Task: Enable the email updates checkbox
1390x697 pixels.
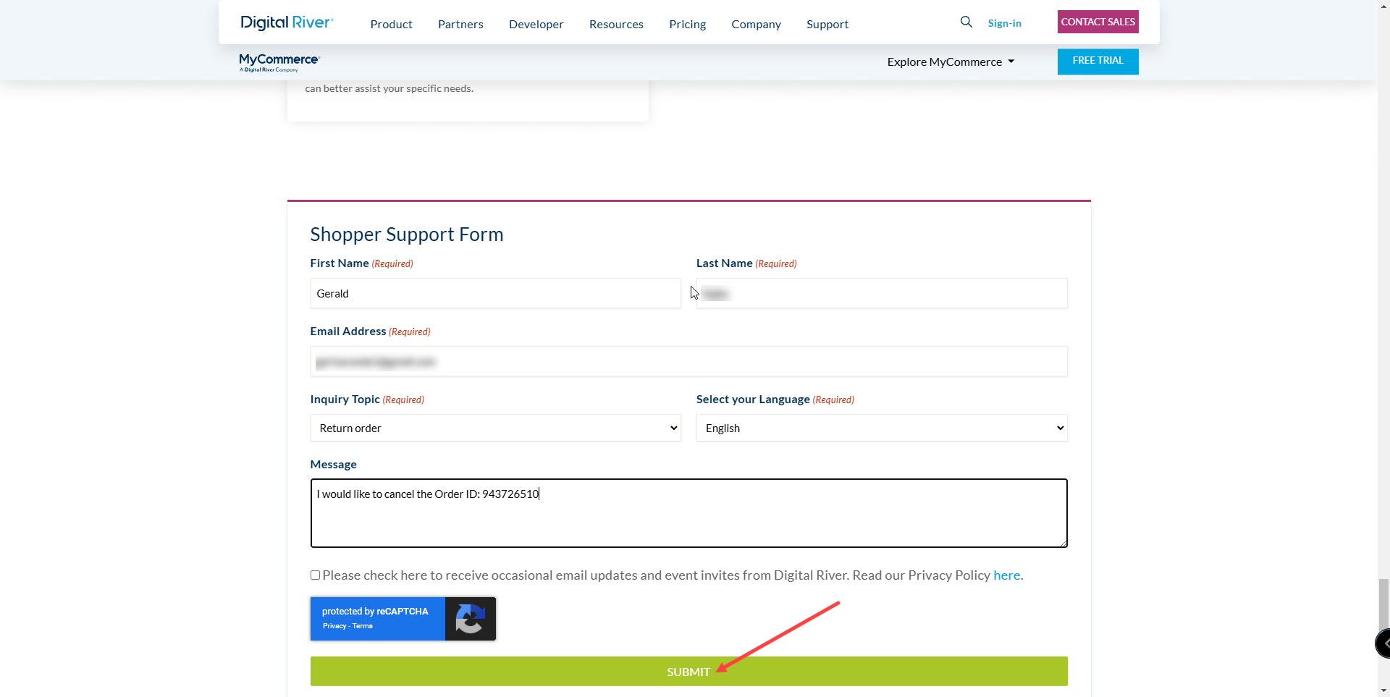Action: [x=315, y=575]
